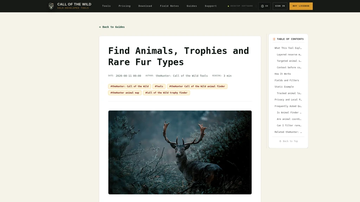Click the #theHunter: Call of the Wild tag
The image size is (360, 202).
click(x=129, y=86)
